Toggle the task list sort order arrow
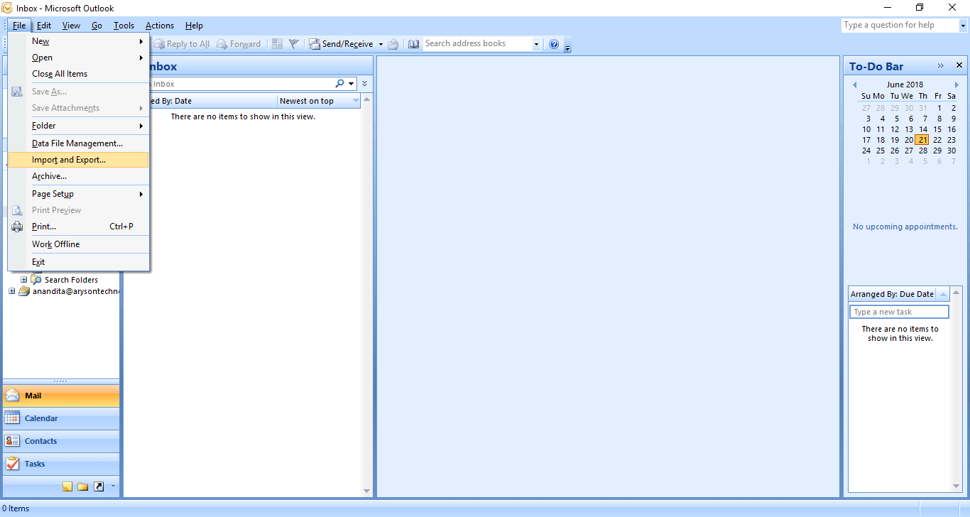Viewport: 970px width, 517px height. pos(943,294)
